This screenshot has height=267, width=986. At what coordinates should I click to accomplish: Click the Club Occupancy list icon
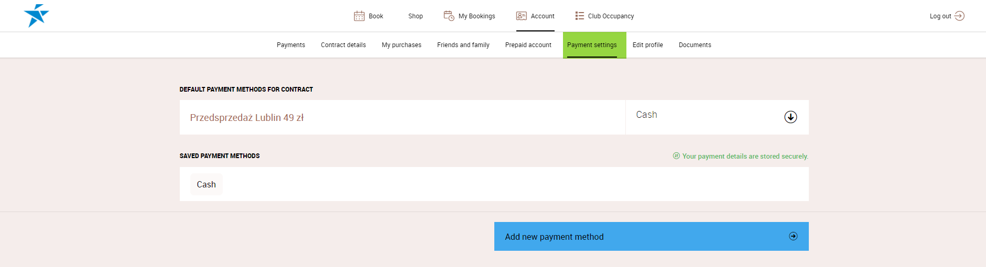579,16
